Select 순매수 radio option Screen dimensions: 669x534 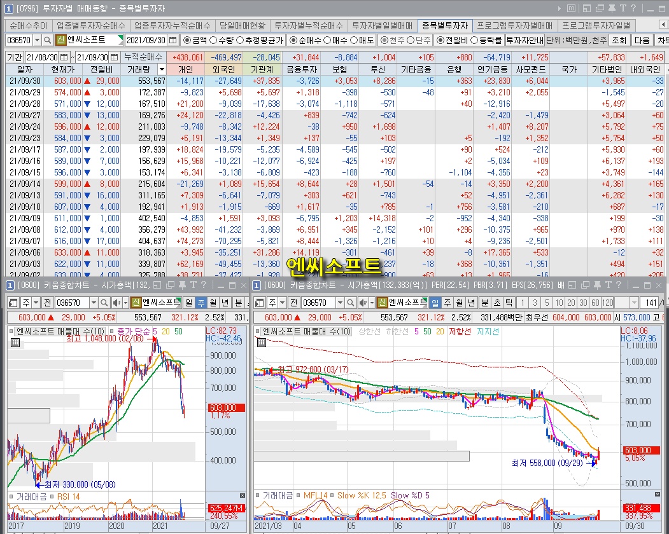pos(306,40)
